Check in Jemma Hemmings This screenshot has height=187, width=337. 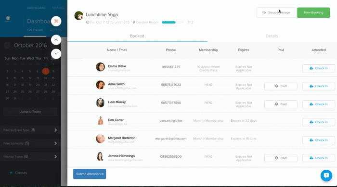click(x=319, y=158)
